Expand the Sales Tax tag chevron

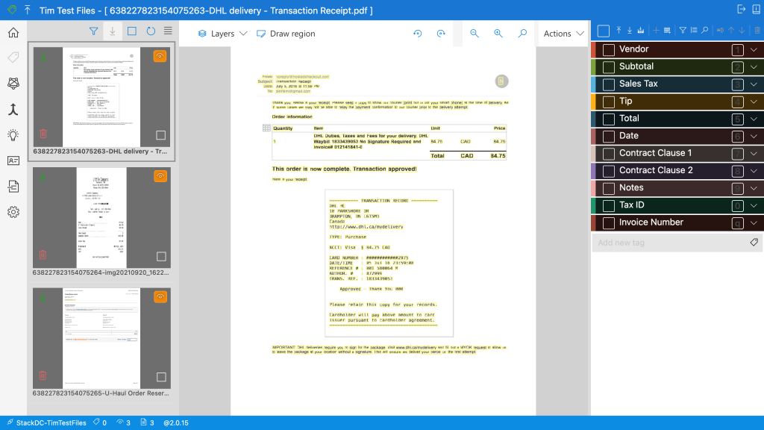754,84
